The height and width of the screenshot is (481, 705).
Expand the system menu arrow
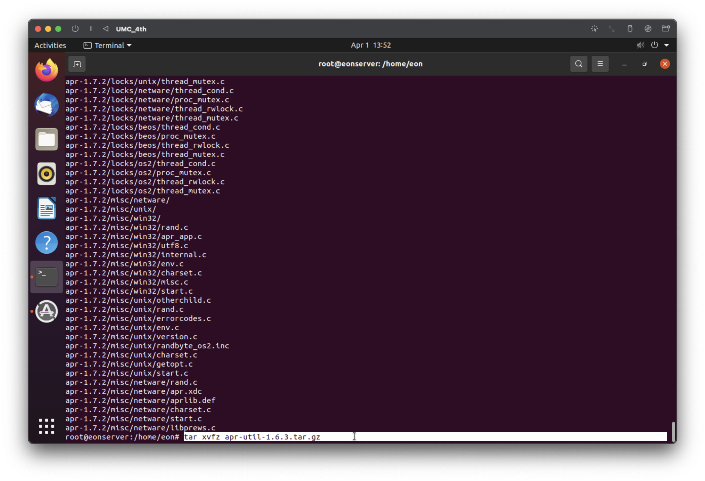click(x=667, y=45)
